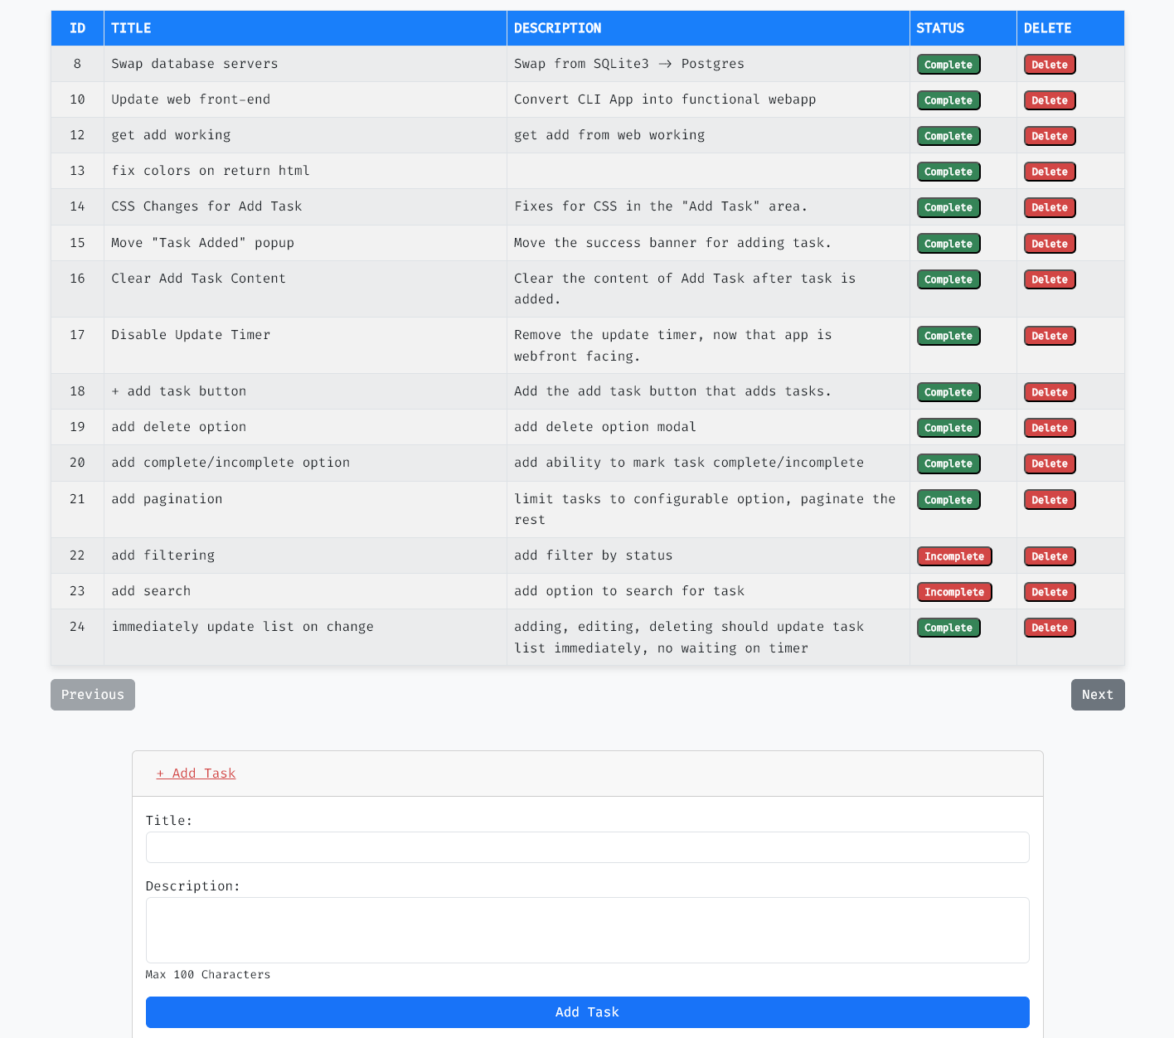Viewport: 1174px width, 1038px height.
Task: Toggle Complete status for task 24
Action: (x=948, y=628)
